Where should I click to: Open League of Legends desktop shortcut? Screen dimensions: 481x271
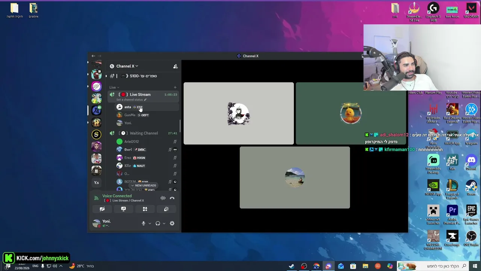[x=452, y=190]
